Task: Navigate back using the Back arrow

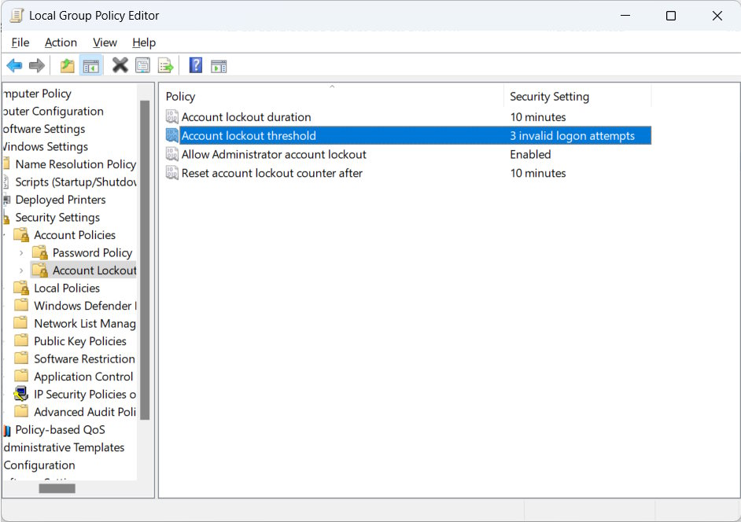Action: (13, 64)
